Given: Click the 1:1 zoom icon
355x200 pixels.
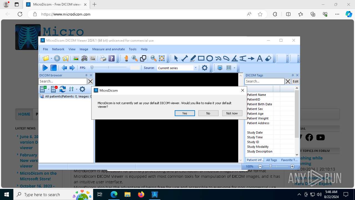Looking at the screenshot, I should (153, 58).
